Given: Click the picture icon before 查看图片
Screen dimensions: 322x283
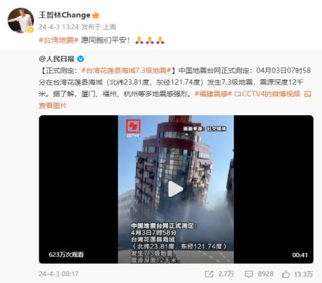Looking at the screenshot, I should [x=308, y=94].
